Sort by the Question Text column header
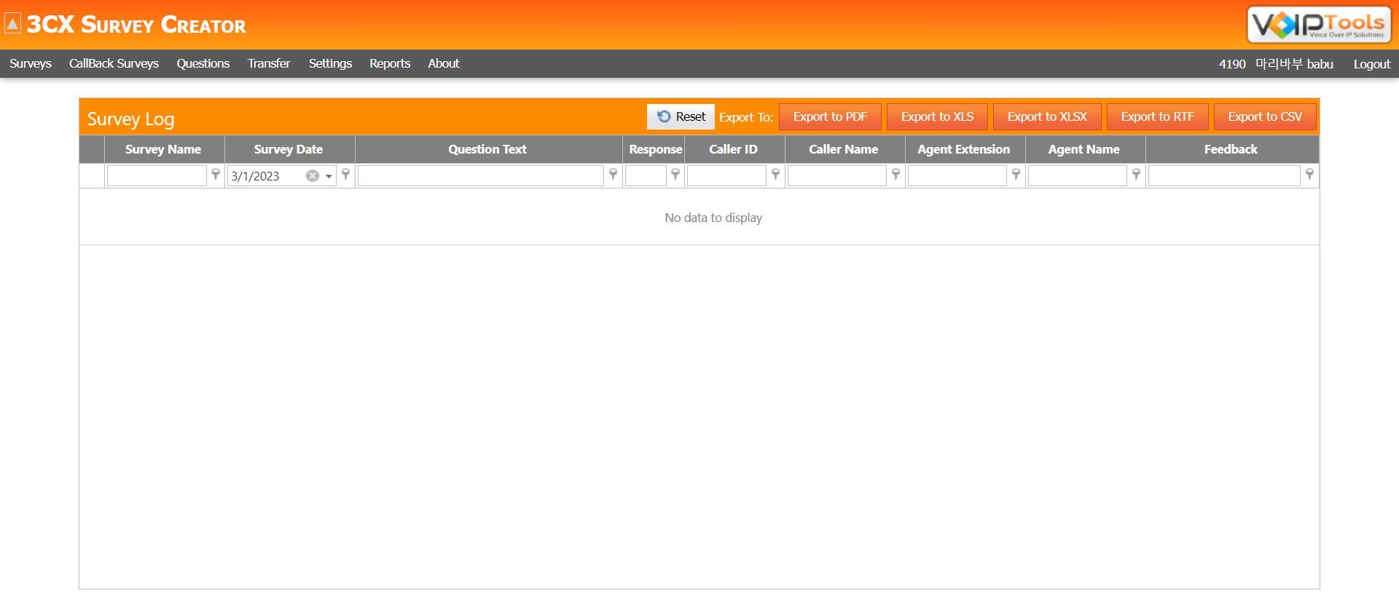Screen dimensions: 1399x604 [x=488, y=149]
